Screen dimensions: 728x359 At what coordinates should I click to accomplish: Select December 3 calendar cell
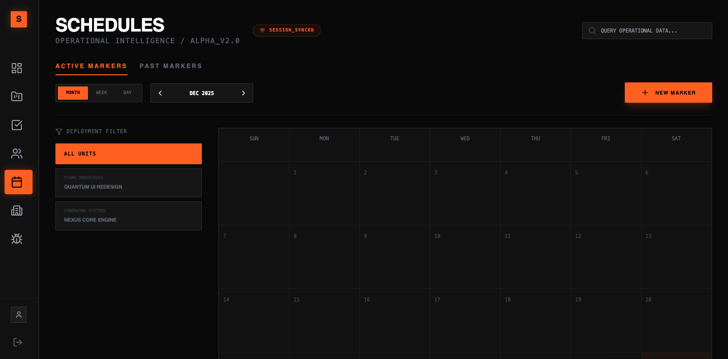465,193
